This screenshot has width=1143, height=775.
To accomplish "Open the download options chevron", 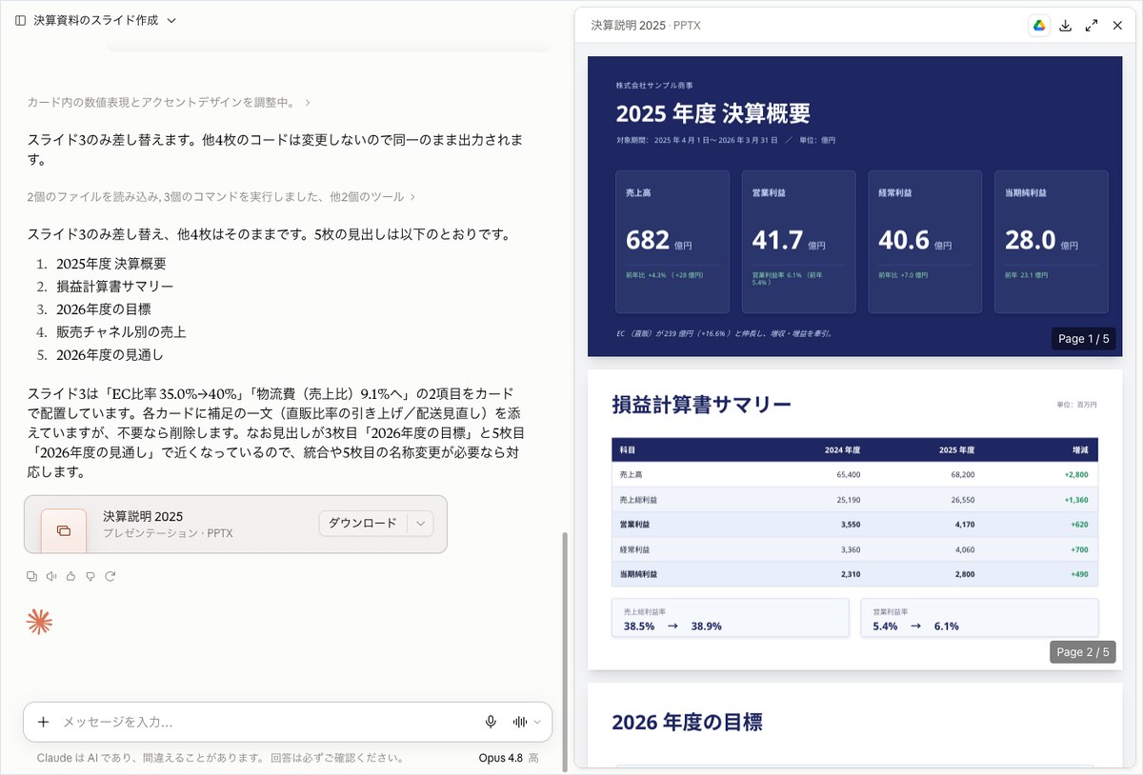I will (420, 524).
